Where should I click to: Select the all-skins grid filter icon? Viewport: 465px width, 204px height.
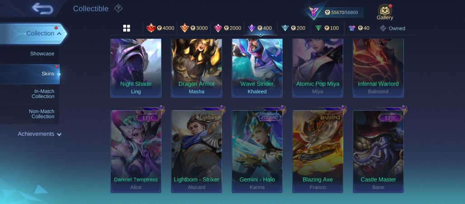127,28
